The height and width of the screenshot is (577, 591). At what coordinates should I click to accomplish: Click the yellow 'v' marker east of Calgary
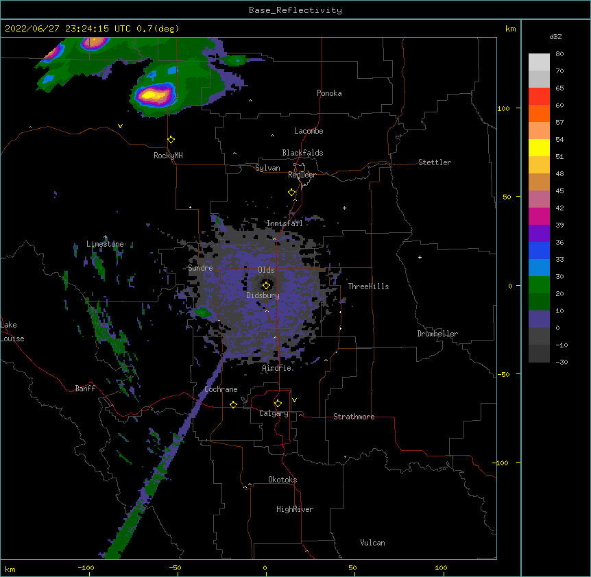294,400
